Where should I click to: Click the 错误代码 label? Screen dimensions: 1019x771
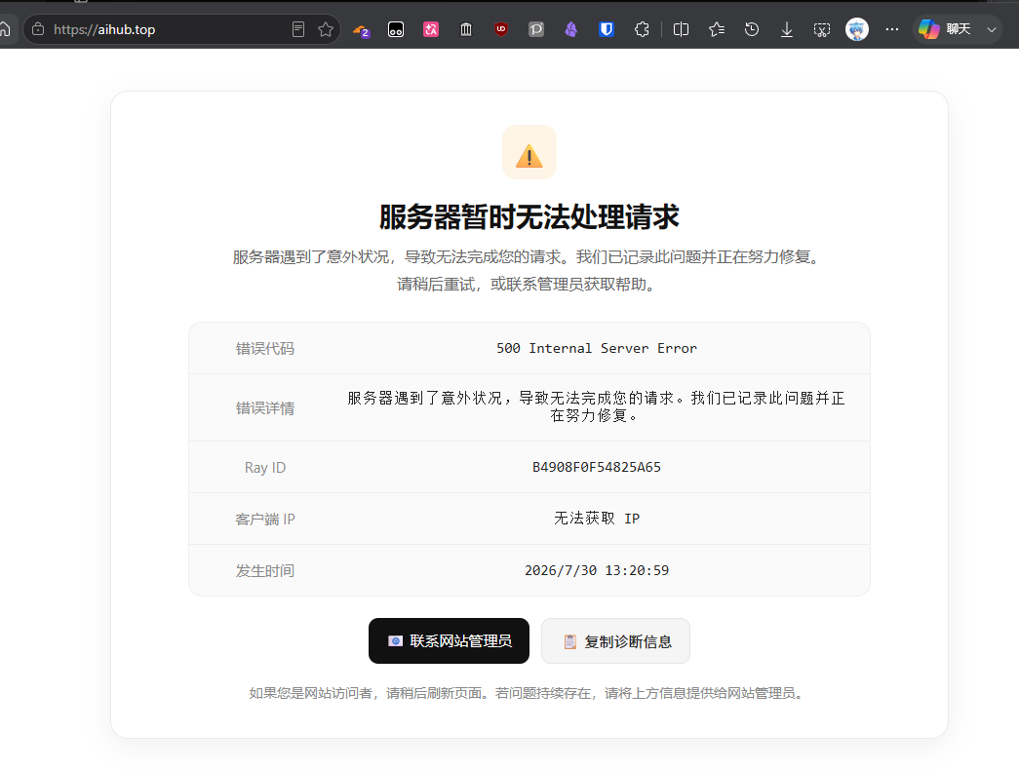coord(265,349)
